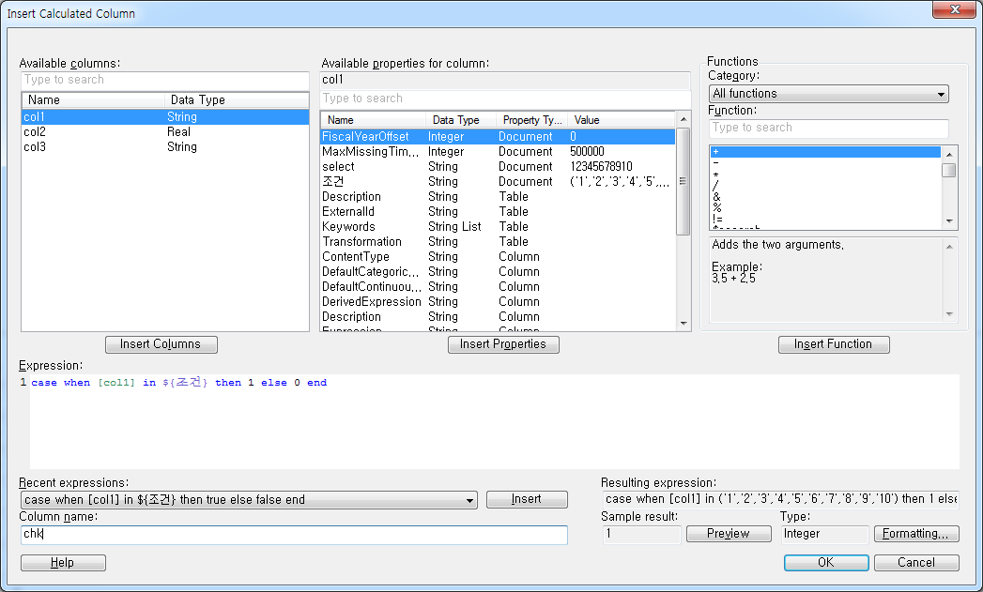Sort properties by Property Type header
Screen dimensions: 983x592
tap(532, 120)
